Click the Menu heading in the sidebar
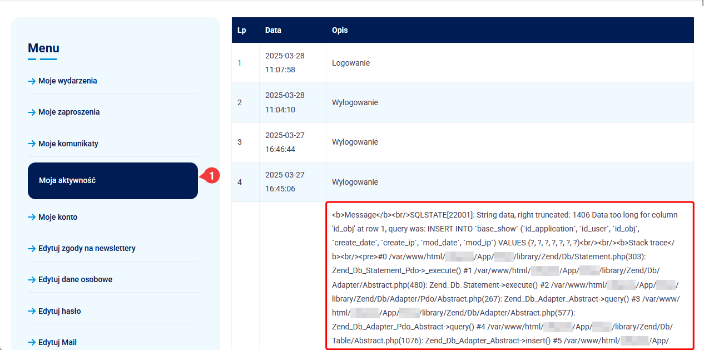Screen dimensions: 704x350 43,48
